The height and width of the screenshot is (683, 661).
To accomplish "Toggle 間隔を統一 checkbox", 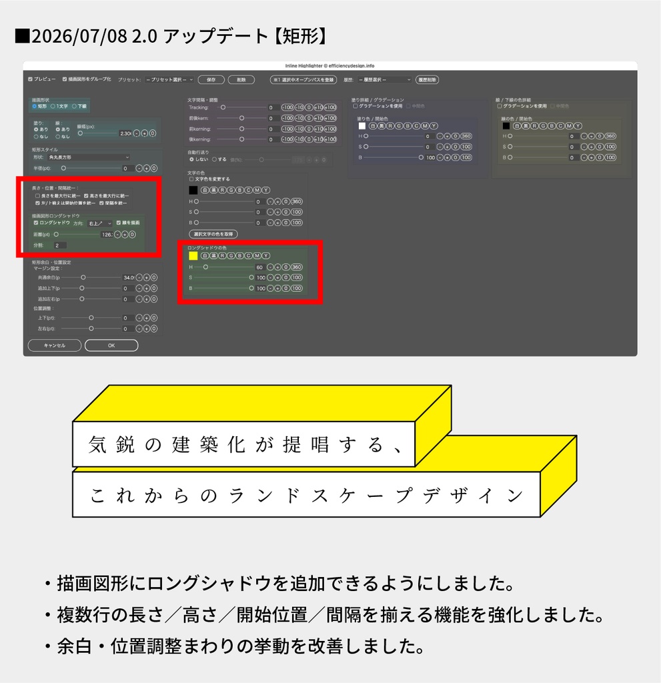I will point(101,203).
